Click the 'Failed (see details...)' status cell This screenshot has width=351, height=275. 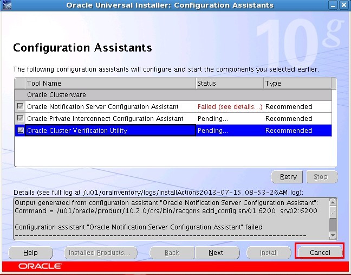pyautogui.click(x=230, y=107)
